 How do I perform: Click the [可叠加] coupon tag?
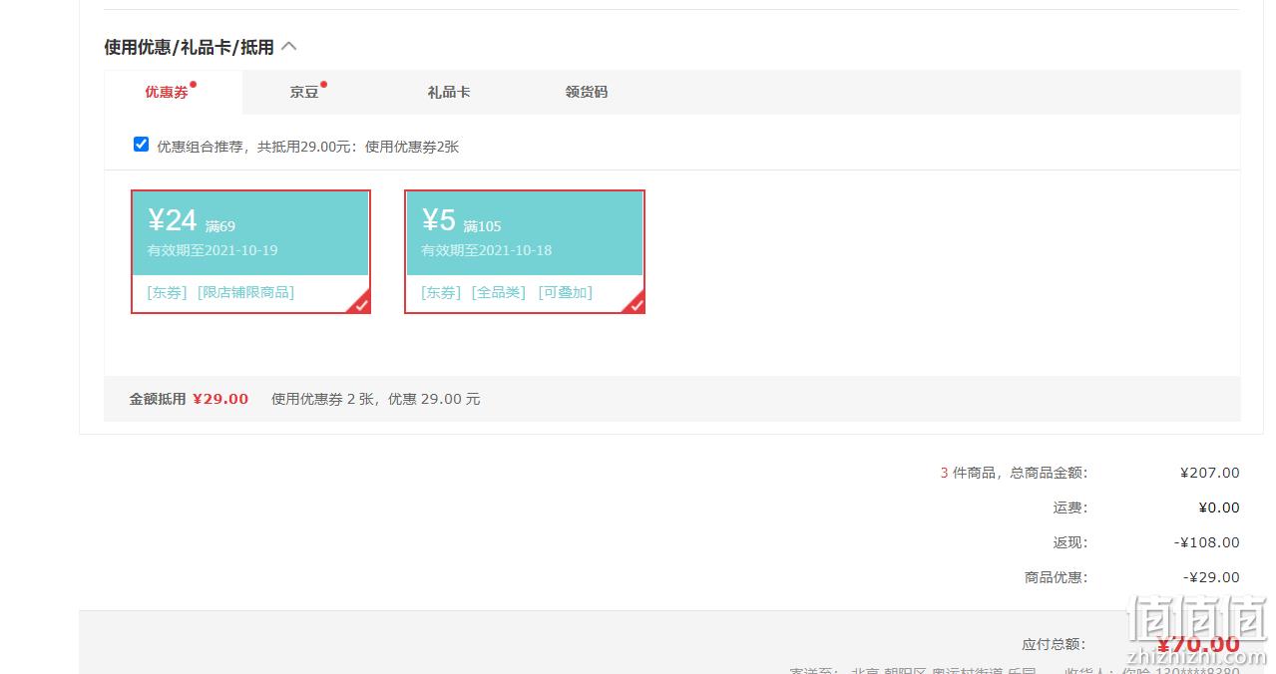point(565,292)
